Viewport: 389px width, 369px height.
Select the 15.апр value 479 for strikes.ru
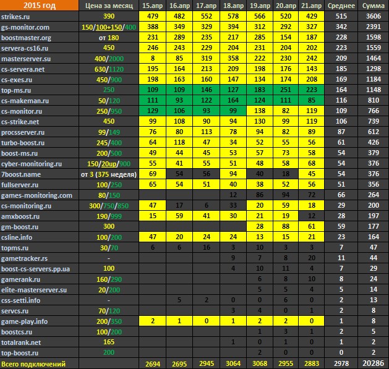(x=153, y=16)
